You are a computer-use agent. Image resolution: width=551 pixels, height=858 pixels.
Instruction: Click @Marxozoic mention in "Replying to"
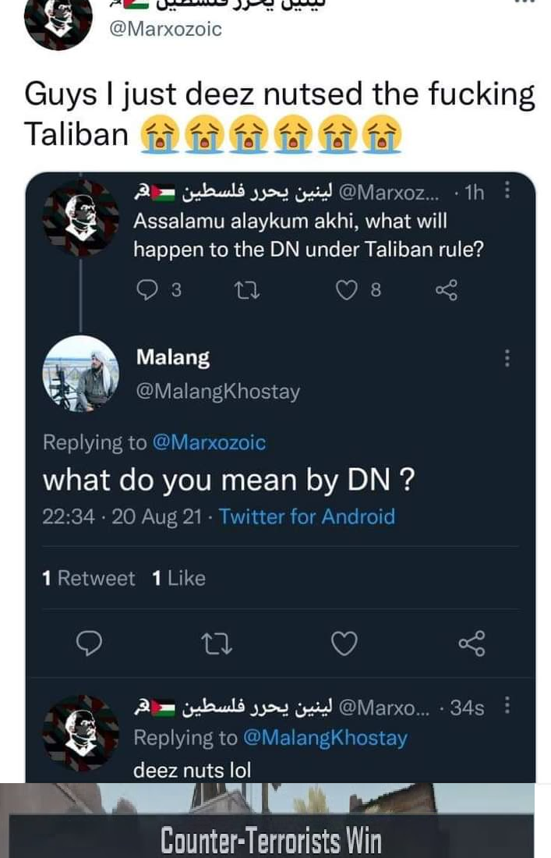pyautogui.click(x=210, y=443)
